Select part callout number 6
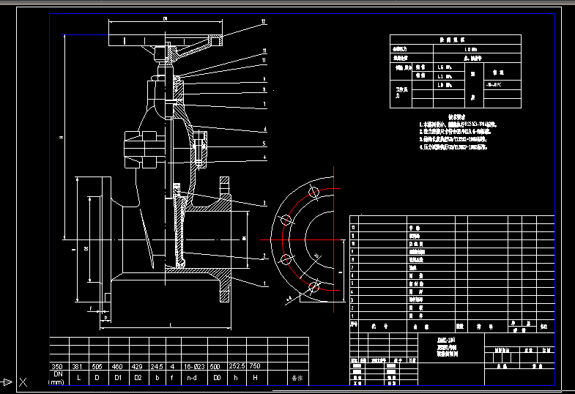Viewport: 575px width, 394px height. tap(264, 129)
